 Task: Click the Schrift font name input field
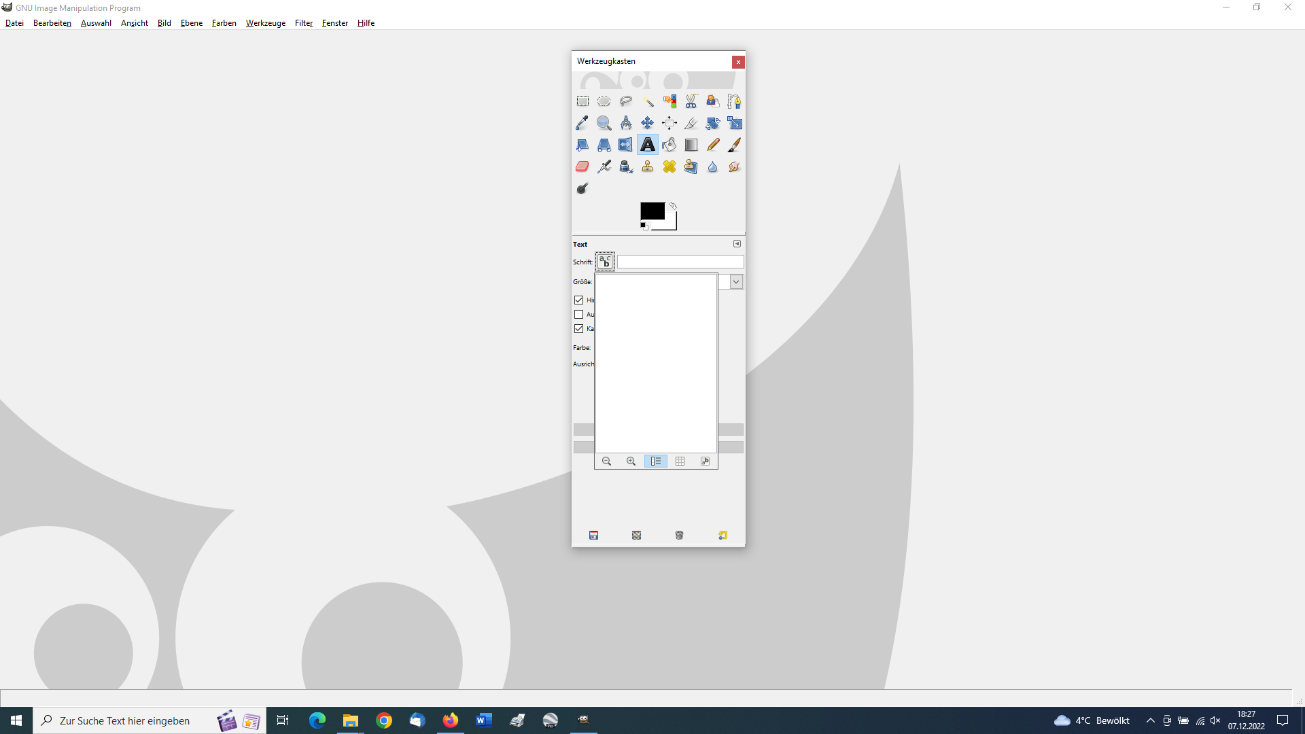tap(680, 262)
